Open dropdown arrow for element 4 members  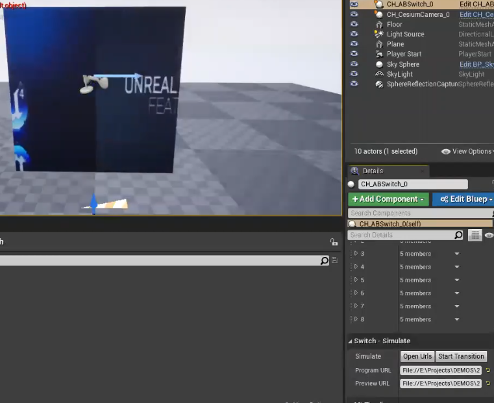pyautogui.click(x=457, y=267)
